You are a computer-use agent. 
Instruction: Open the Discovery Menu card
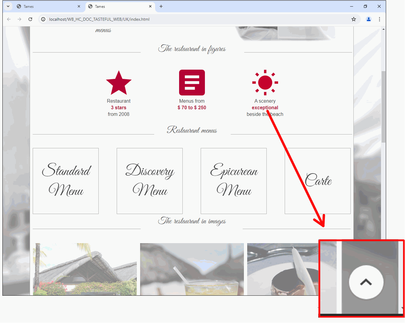click(x=150, y=181)
